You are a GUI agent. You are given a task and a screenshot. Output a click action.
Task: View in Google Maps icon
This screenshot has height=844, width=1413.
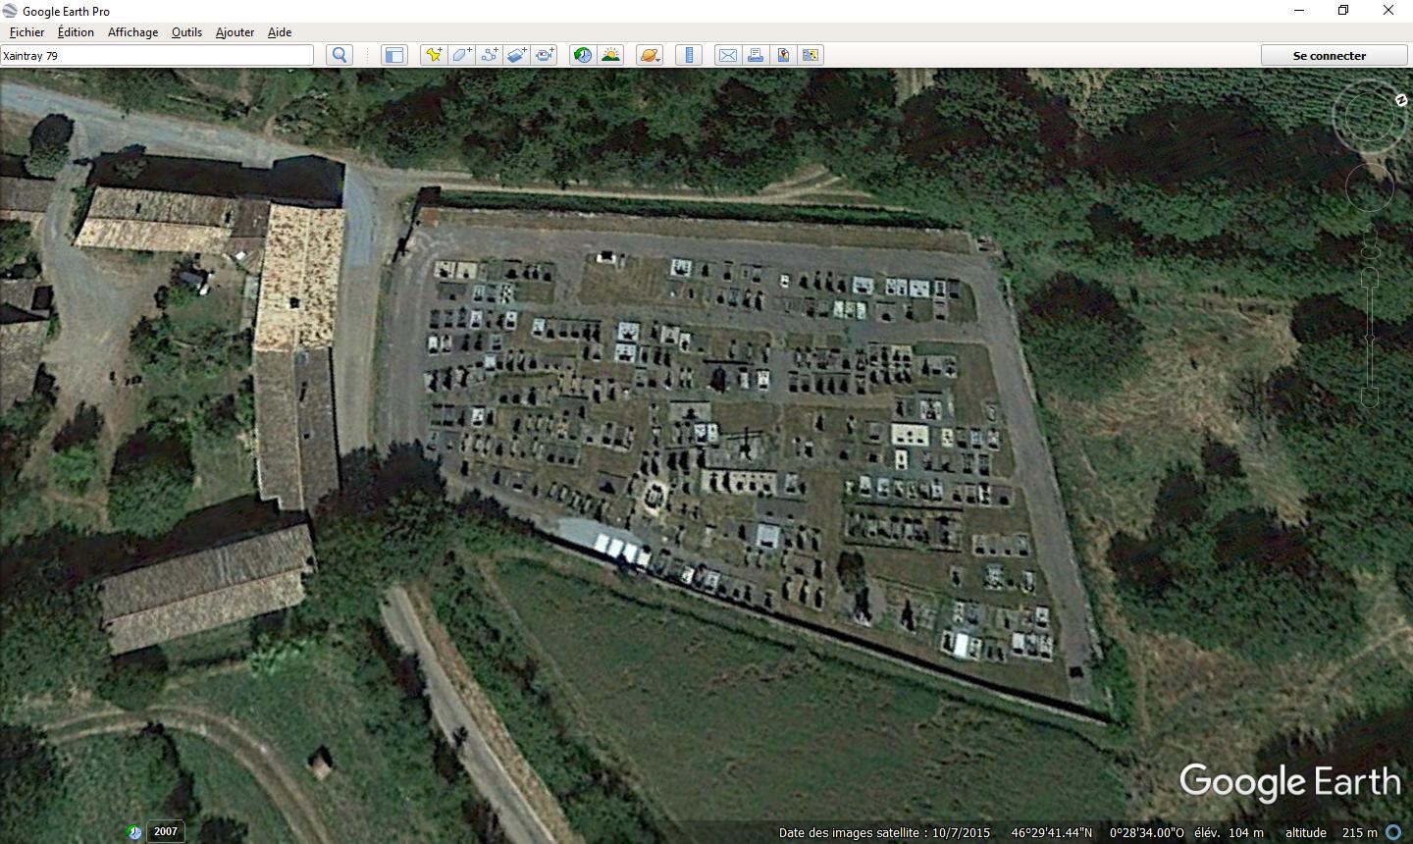tap(811, 55)
